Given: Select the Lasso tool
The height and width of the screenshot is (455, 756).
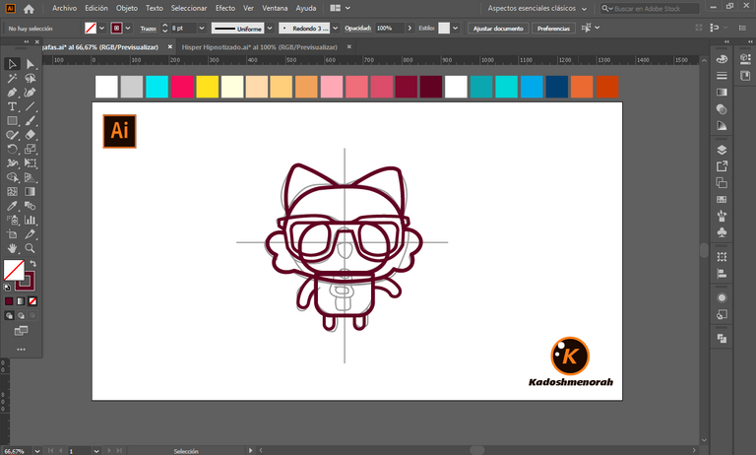Looking at the screenshot, I should [x=30, y=78].
